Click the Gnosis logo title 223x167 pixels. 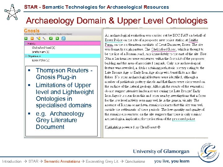[32, 31]
